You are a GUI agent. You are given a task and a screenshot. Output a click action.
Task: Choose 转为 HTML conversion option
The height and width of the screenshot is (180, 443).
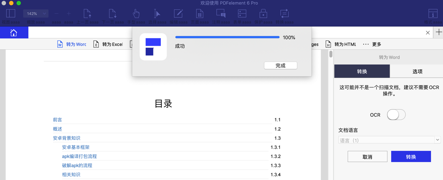[x=341, y=44]
